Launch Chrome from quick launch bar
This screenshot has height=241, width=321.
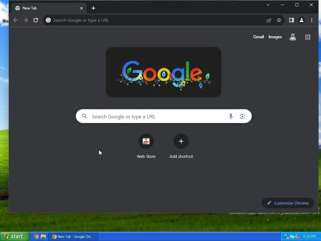36,237
